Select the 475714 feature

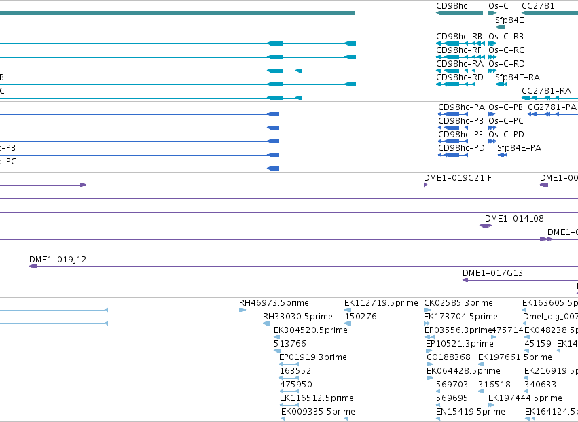(x=494, y=337)
